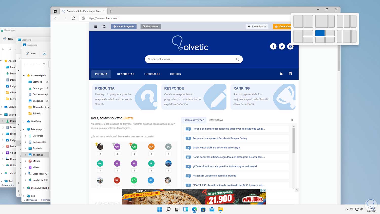Open the SA user avatar

click(x=117, y=180)
